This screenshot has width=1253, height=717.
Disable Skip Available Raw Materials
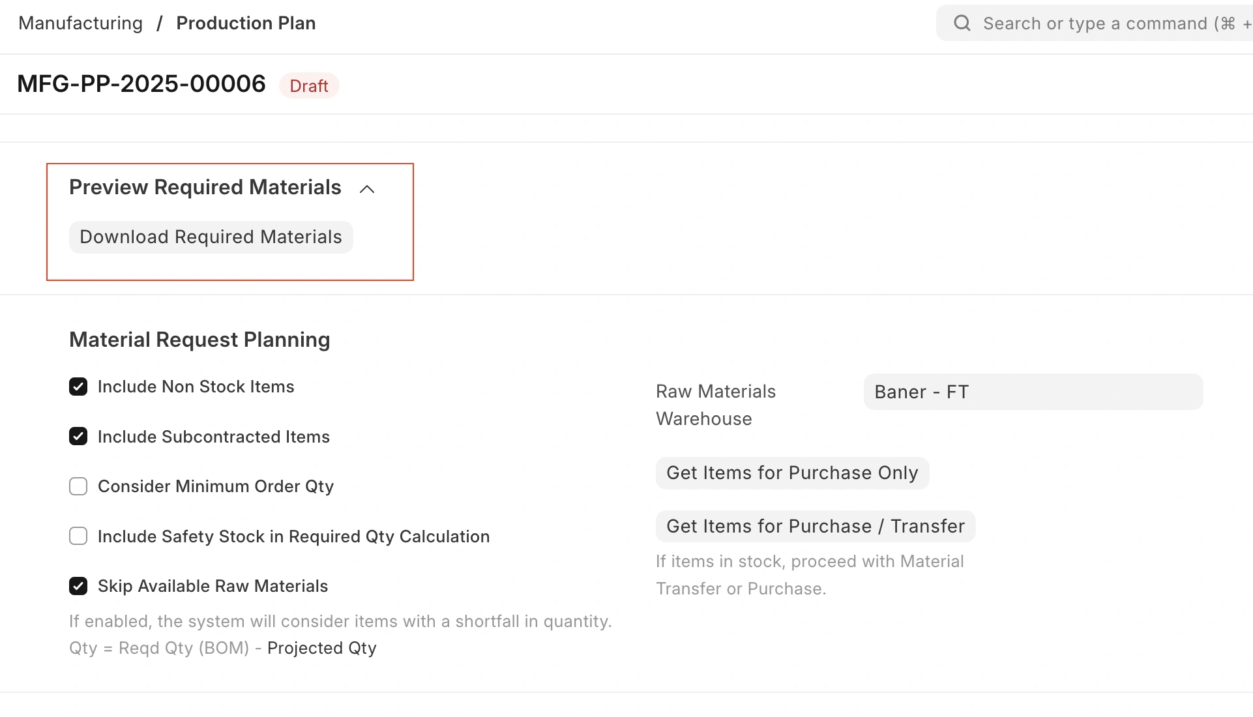coord(78,586)
